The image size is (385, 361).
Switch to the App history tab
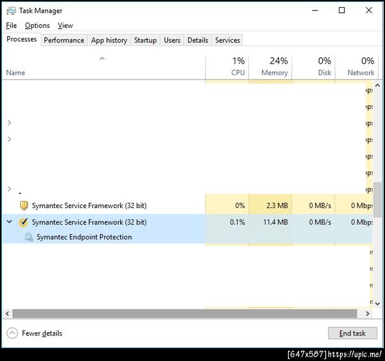click(109, 40)
